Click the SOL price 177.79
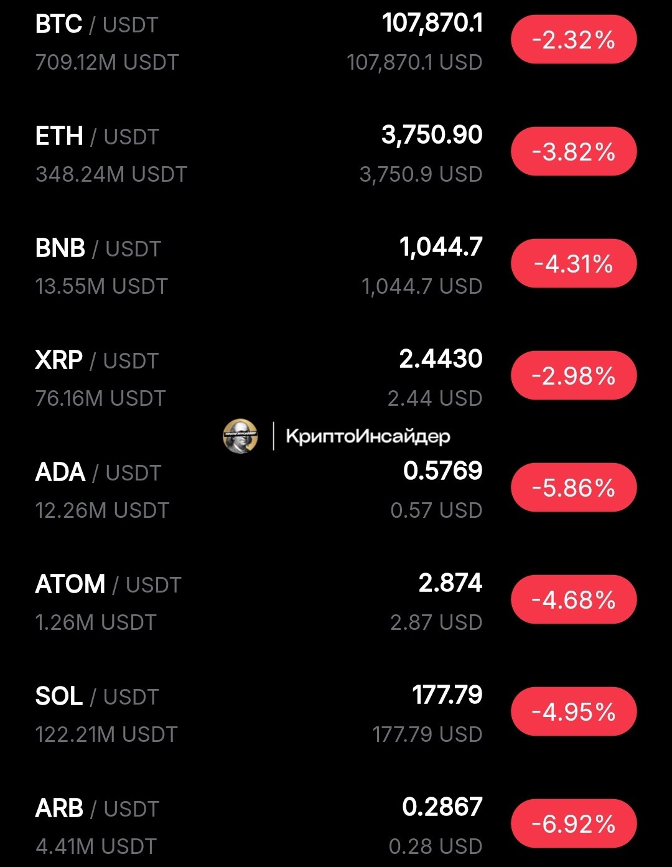Image resolution: width=672 pixels, height=867 pixels. click(447, 695)
